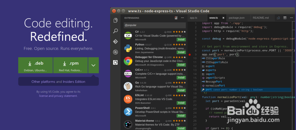This screenshot has width=296, height=130.
Task: Click the C# extension star rating
Action: tap(179, 32)
